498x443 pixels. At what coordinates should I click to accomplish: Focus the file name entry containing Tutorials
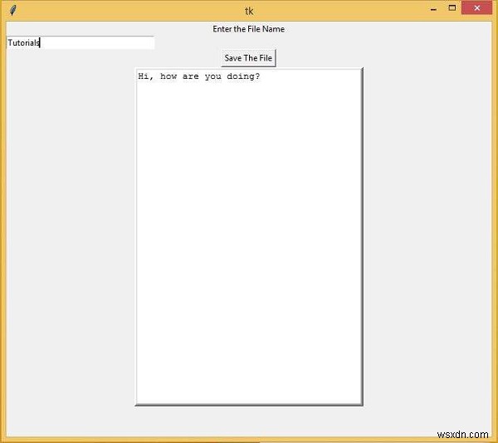(81, 42)
